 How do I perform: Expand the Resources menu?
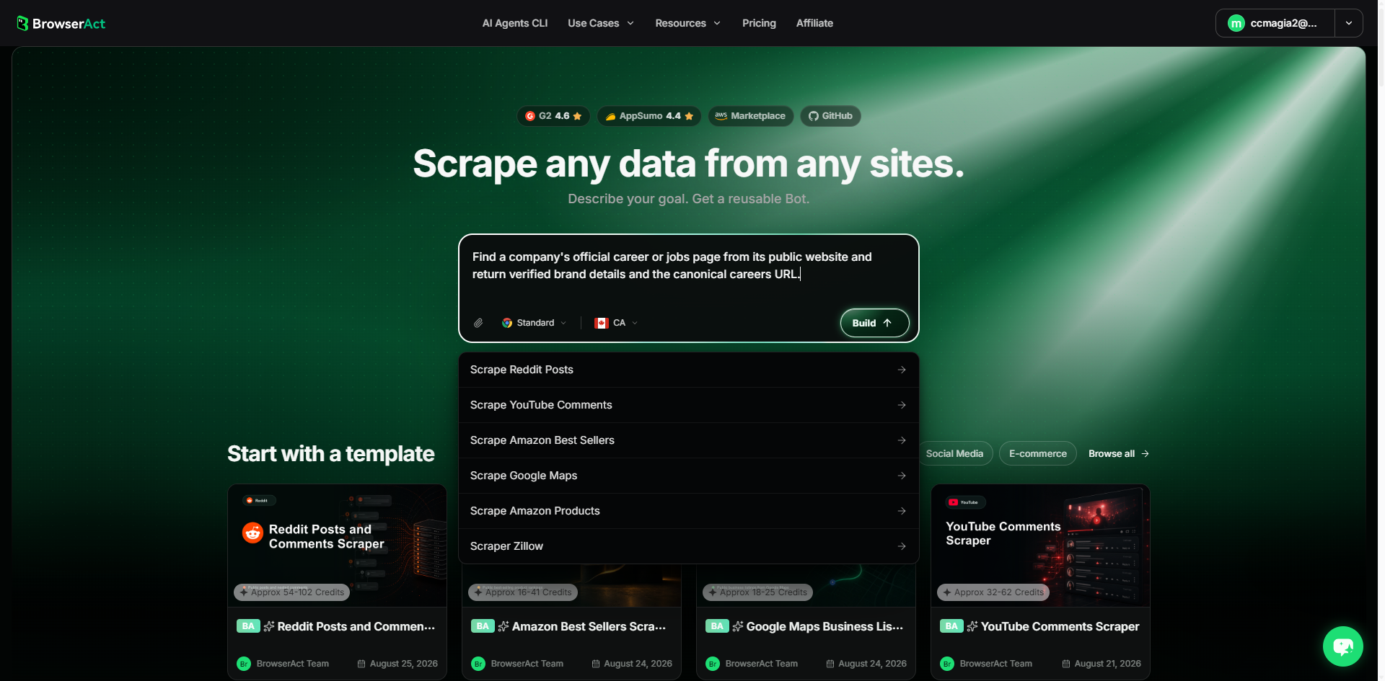(687, 23)
